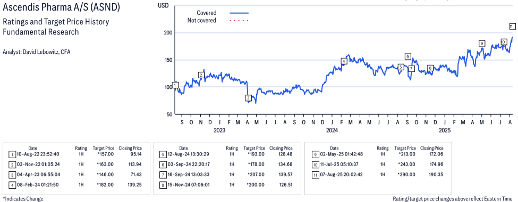Image resolution: width=518 pixels, height=202 pixels.
Task: Click target price *163.00
Action: coord(105,164)
